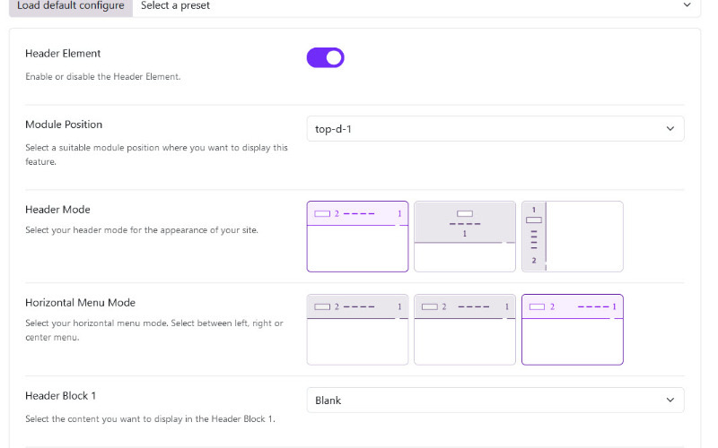Click the Horizontal Menu Mode label
The width and height of the screenshot is (718, 448).
click(x=80, y=303)
